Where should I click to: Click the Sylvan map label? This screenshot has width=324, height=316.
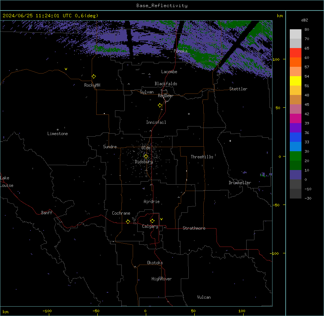147,92
